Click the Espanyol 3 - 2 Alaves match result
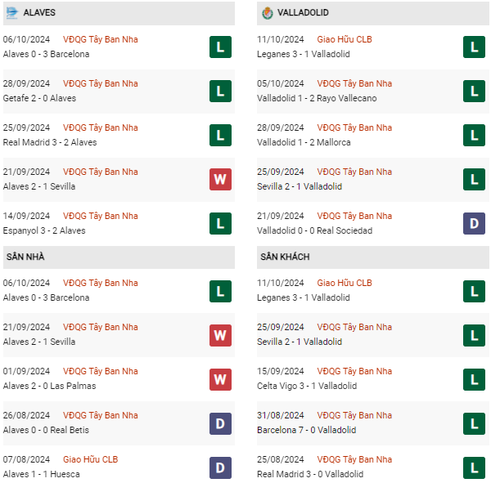 click(47, 230)
